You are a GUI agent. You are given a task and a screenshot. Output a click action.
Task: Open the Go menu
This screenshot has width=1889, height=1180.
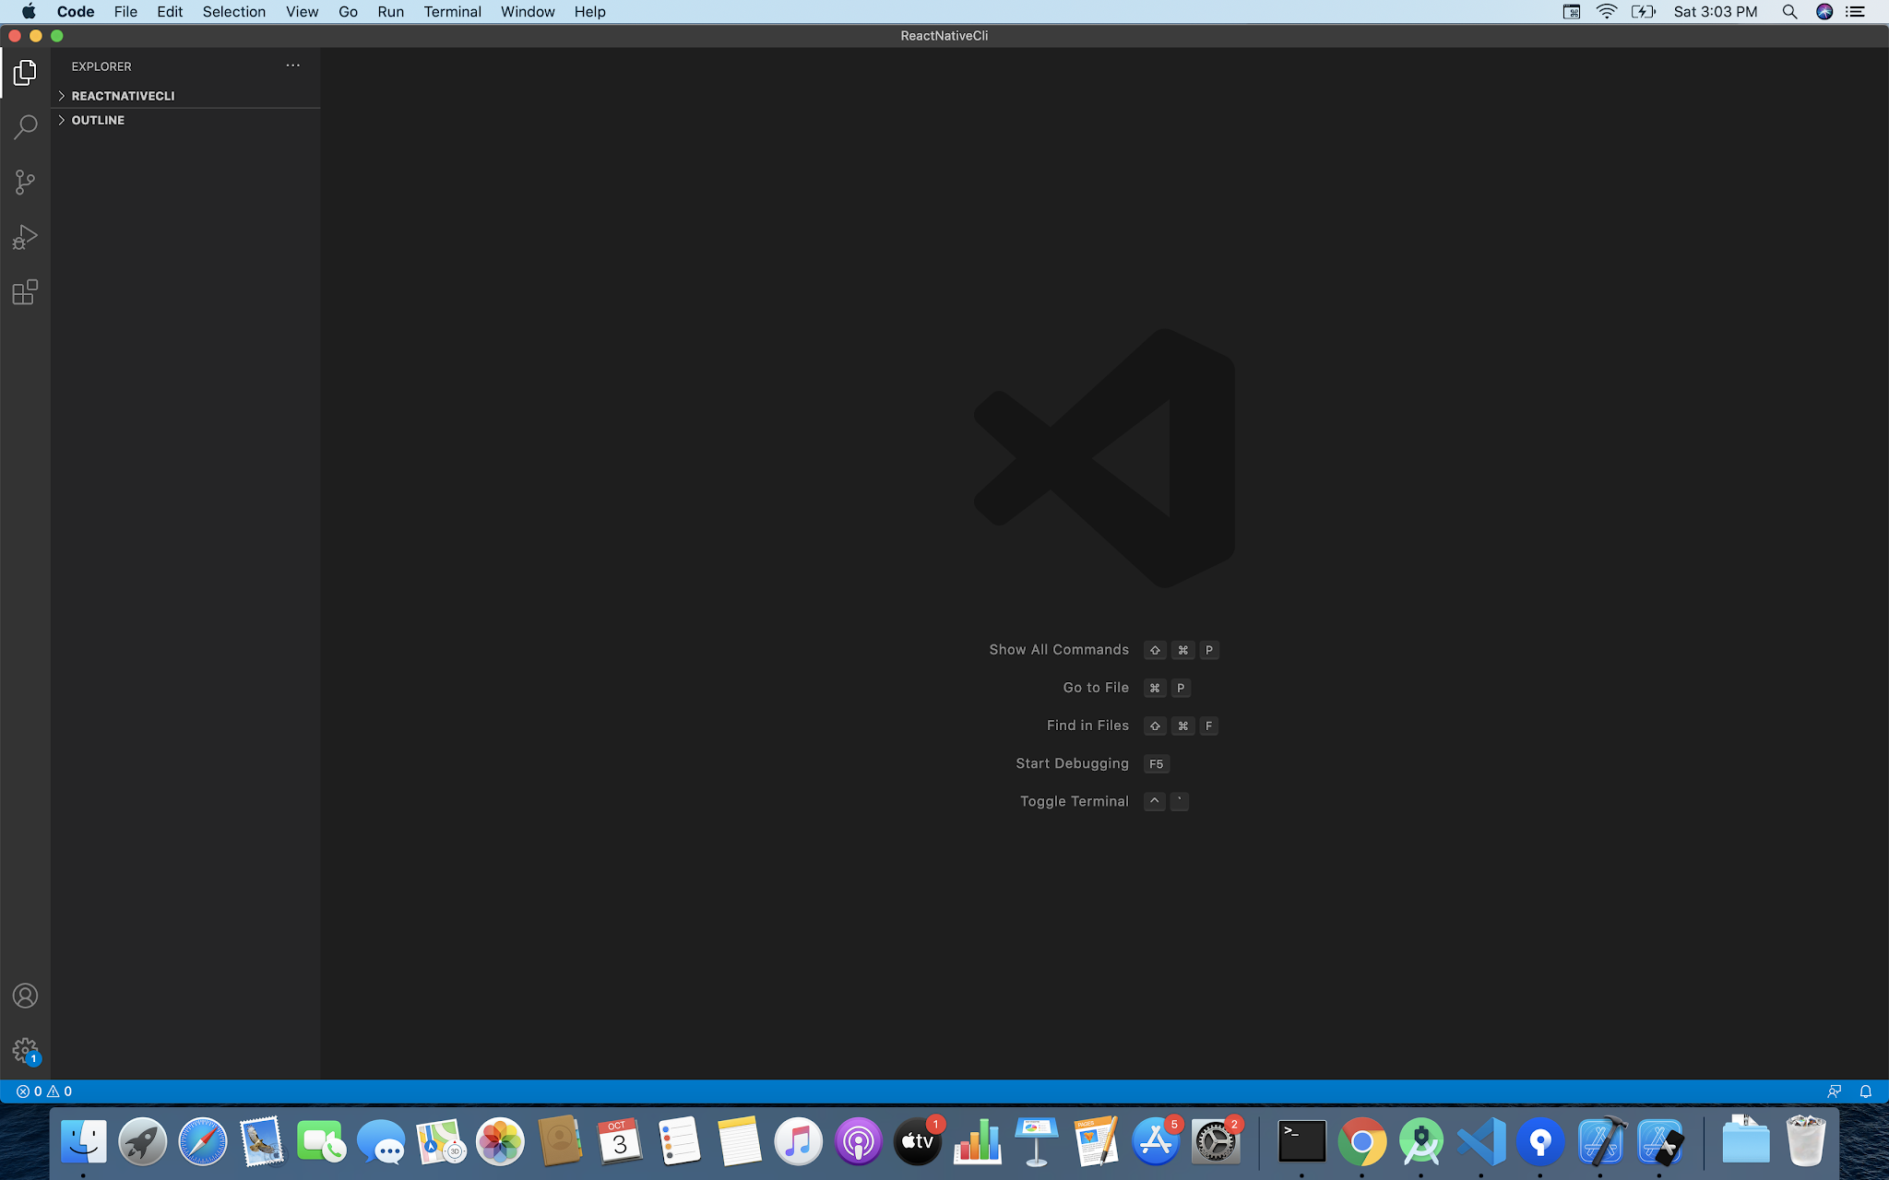point(348,12)
